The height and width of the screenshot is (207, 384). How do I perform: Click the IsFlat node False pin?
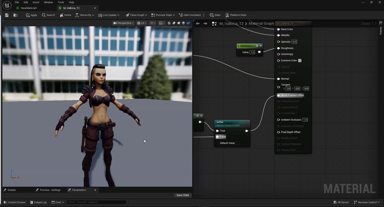[217, 137]
